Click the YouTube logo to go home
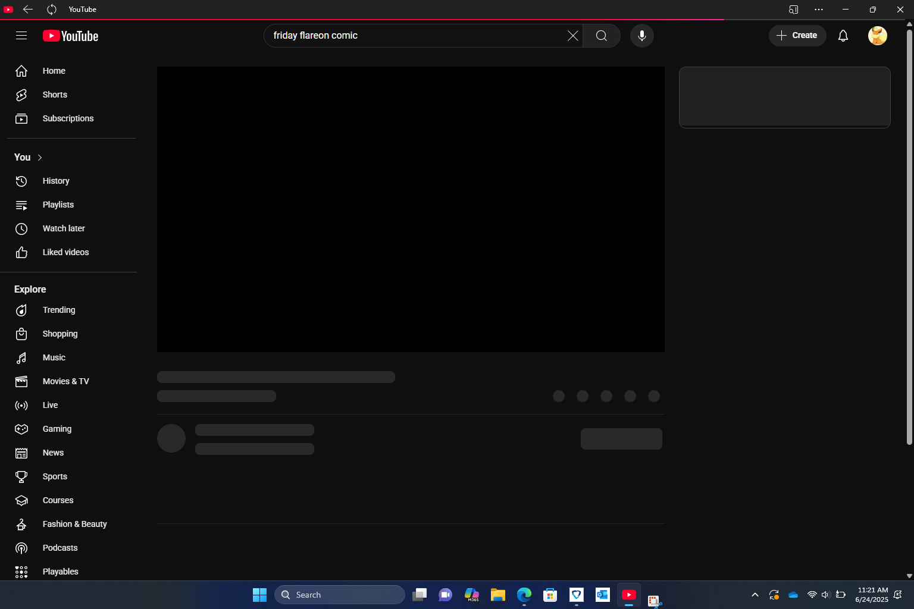 point(70,36)
